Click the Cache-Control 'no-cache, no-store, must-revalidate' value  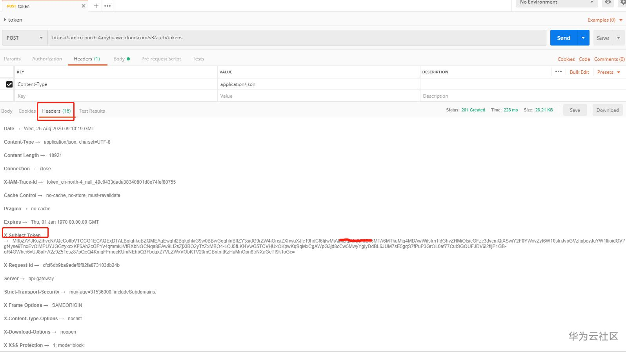point(83,195)
